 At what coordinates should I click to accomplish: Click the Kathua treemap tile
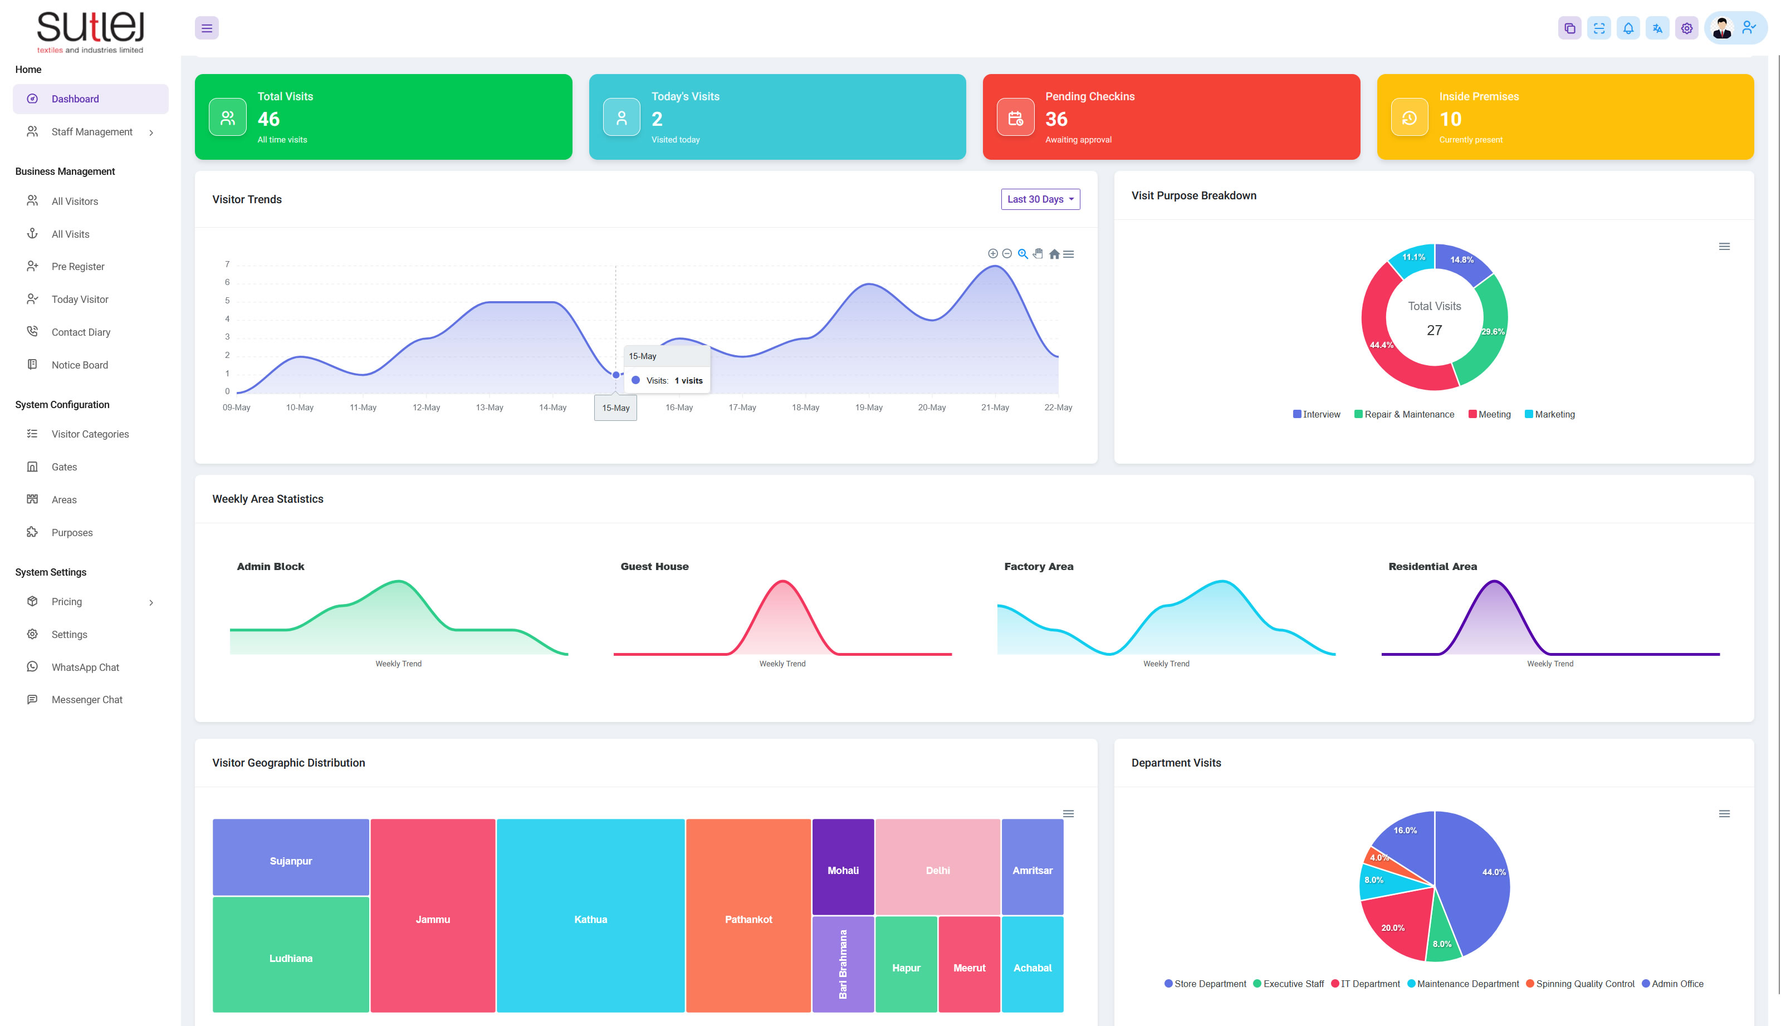point(590,919)
